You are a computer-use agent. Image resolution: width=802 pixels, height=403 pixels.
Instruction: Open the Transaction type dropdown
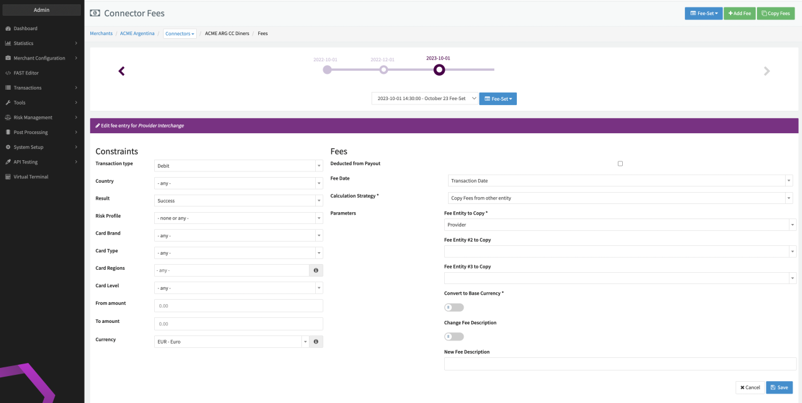pos(238,166)
